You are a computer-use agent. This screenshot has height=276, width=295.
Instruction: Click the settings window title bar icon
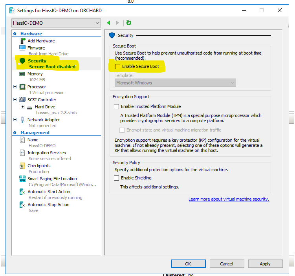[x=12, y=10]
